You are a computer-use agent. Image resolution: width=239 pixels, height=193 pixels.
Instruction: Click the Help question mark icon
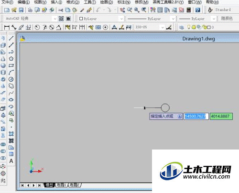tap(197, 10)
